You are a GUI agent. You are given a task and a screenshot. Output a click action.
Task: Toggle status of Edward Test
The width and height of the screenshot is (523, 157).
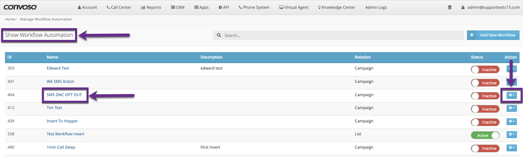coord(485,70)
